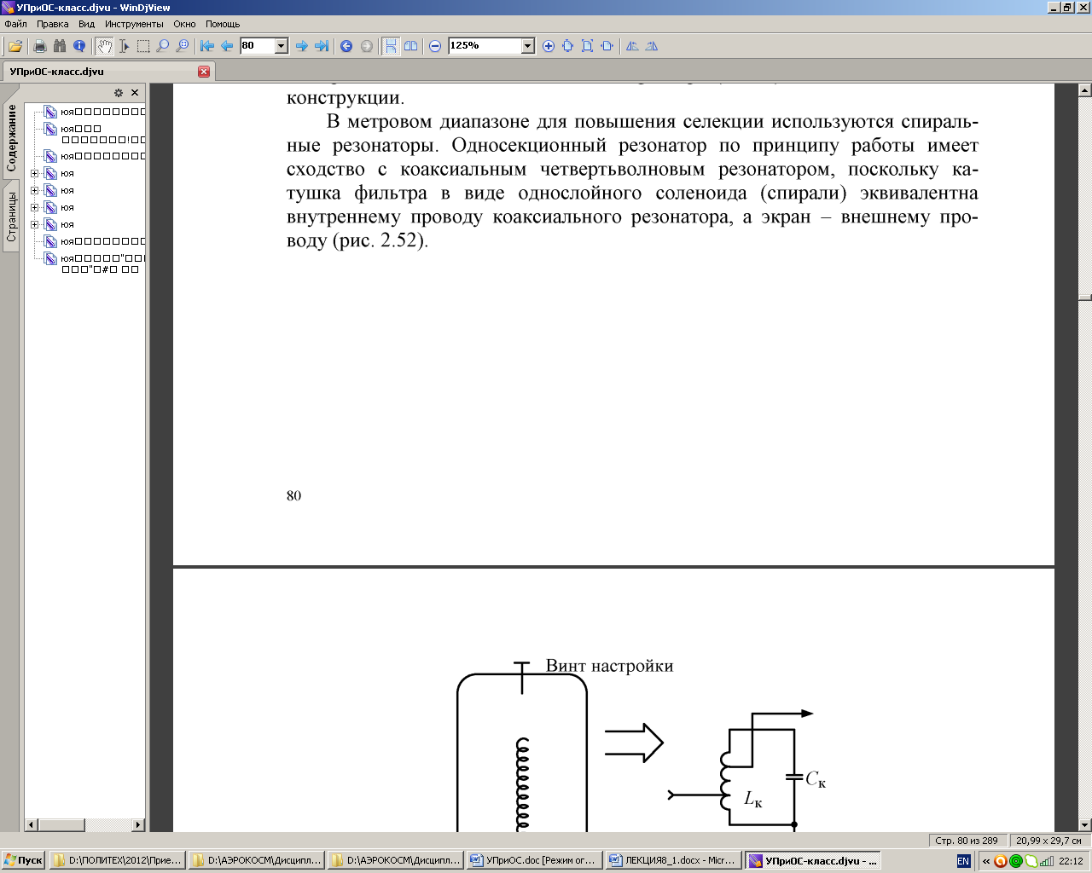The image size is (1092, 873).
Task: Open Find with the binoculars icon
Action: coord(60,46)
